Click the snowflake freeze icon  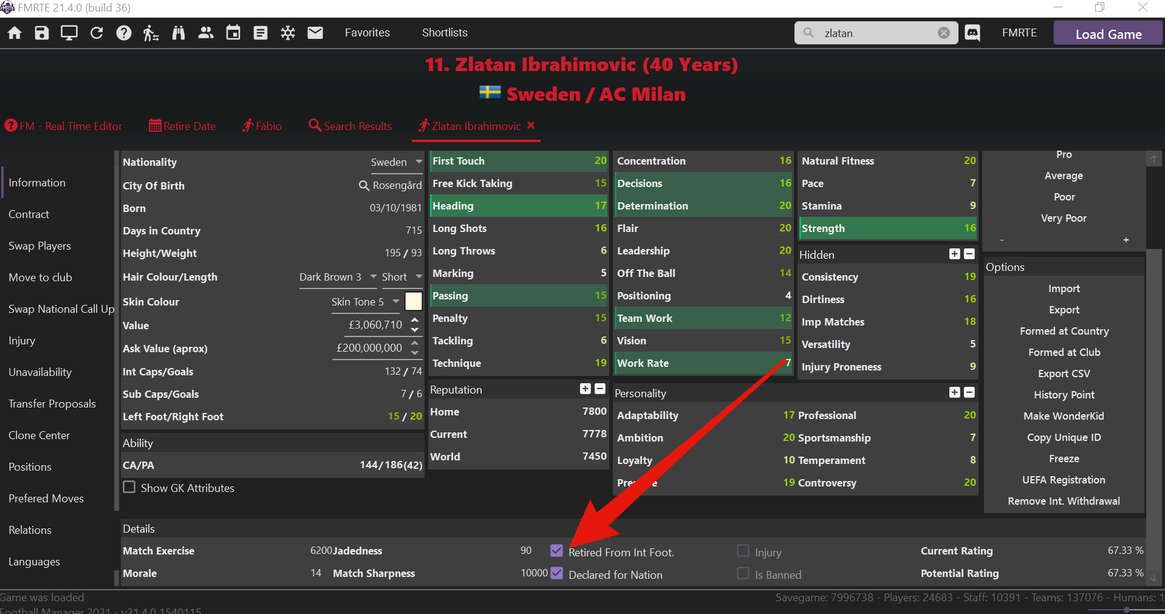pyautogui.click(x=288, y=33)
